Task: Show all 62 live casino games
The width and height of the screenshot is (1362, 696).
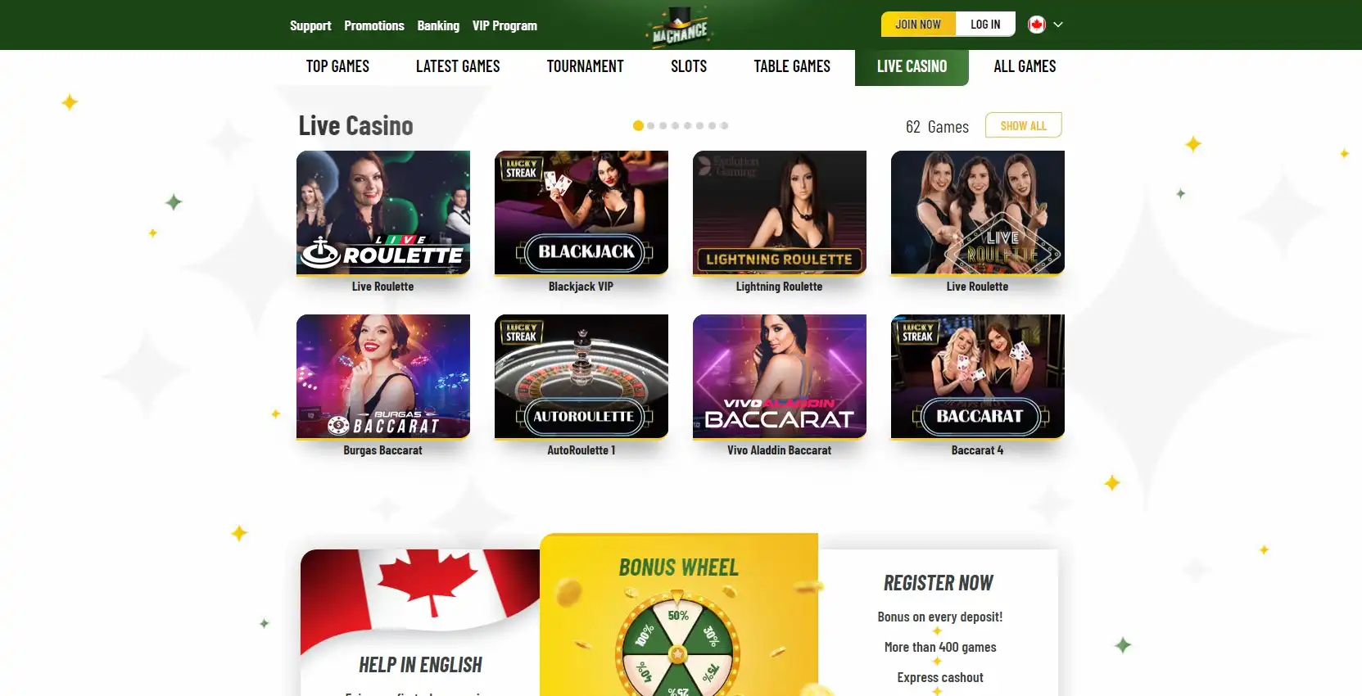Action: pyautogui.click(x=1024, y=125)
